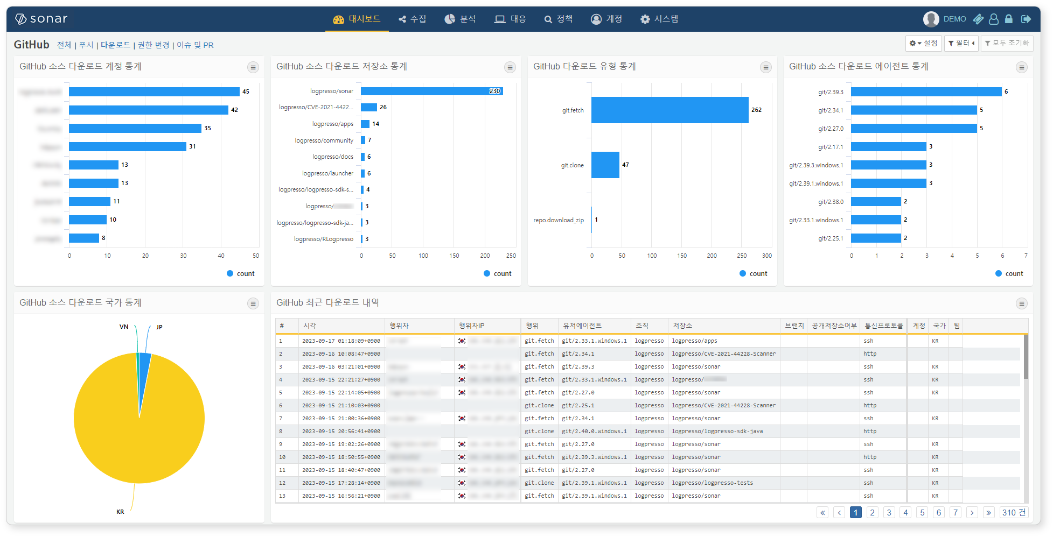Viewport: 1053px width, 537px height.
Task: Click the git.fetch bar labeled 262
Action: tap(670, 110)
